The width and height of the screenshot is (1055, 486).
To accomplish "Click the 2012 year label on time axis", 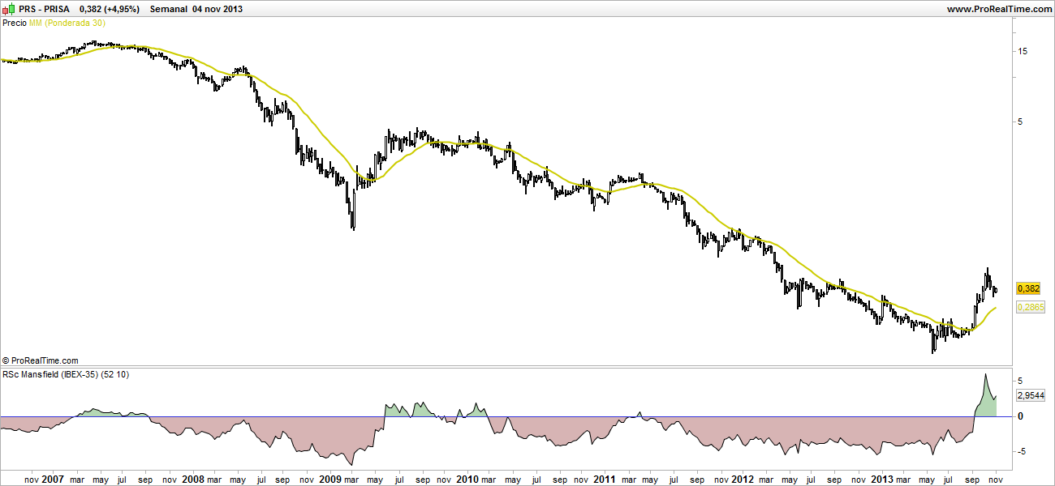I will click(743, 479).
